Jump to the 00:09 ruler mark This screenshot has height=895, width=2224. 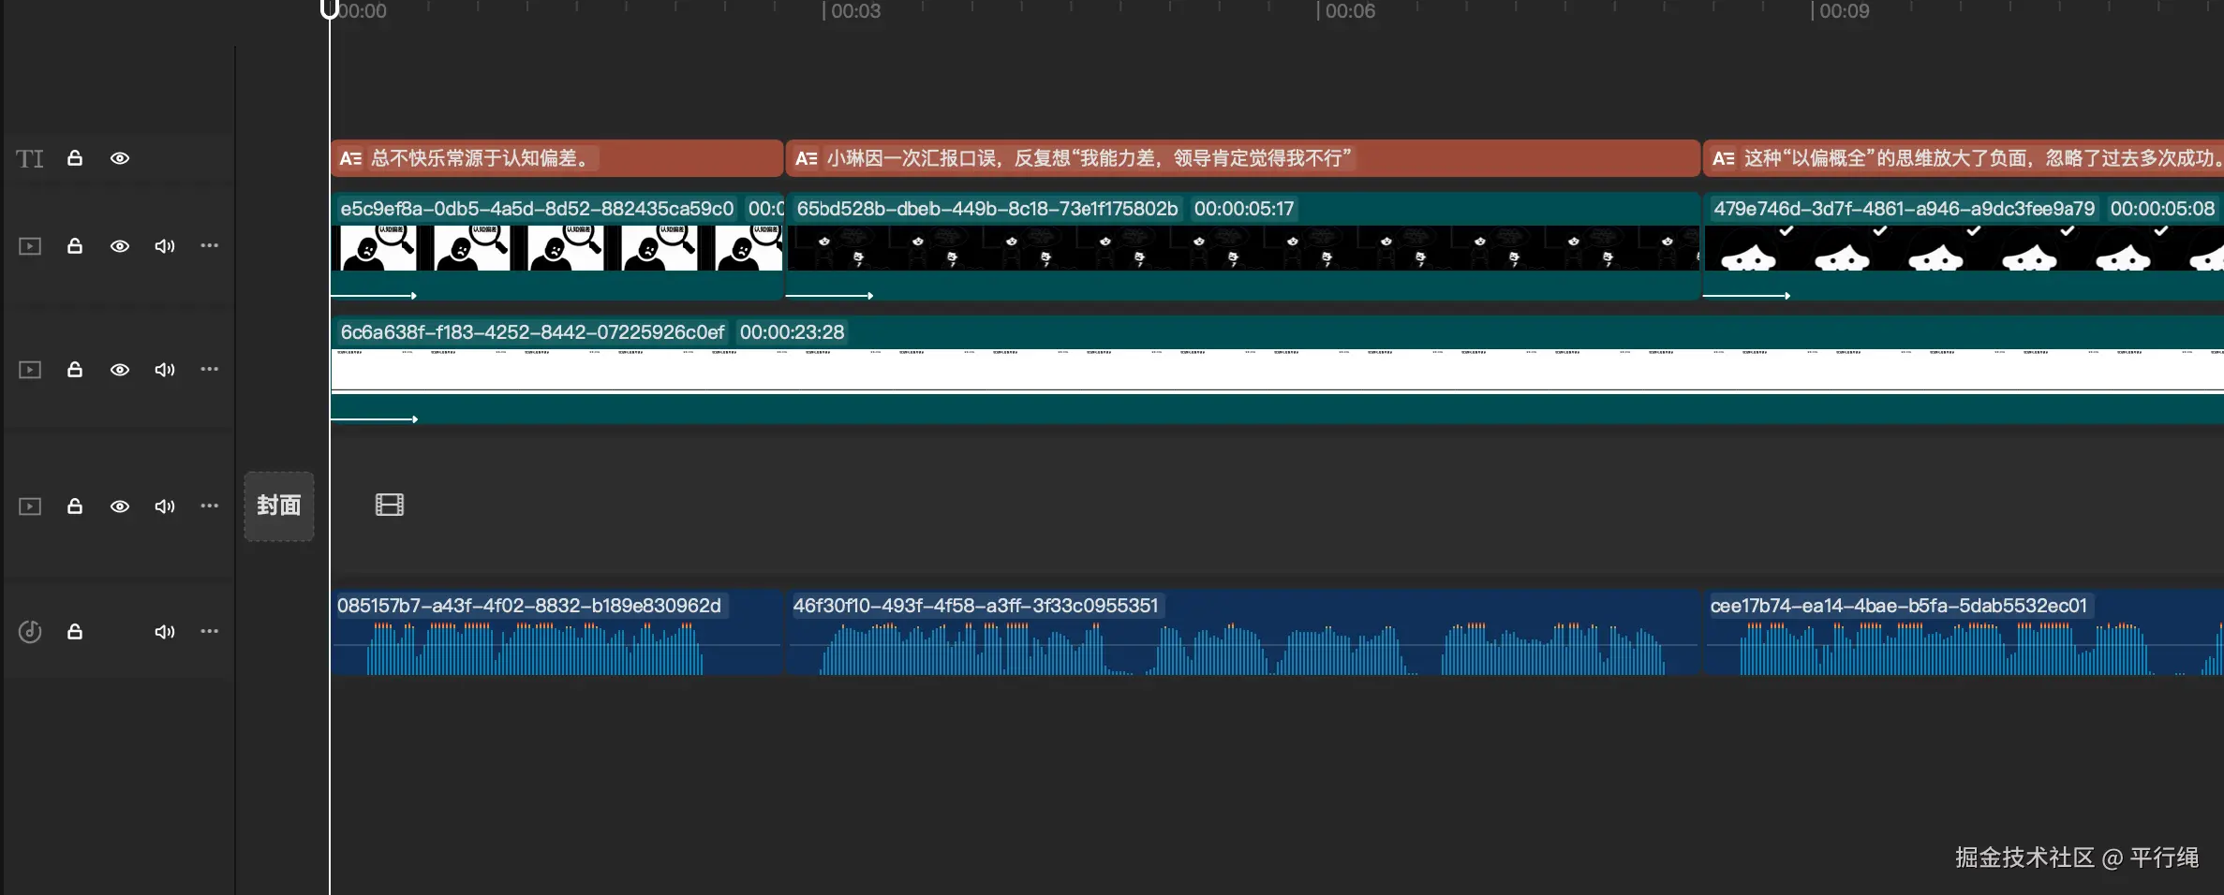pyautogui.click(x=1843, y=11)
